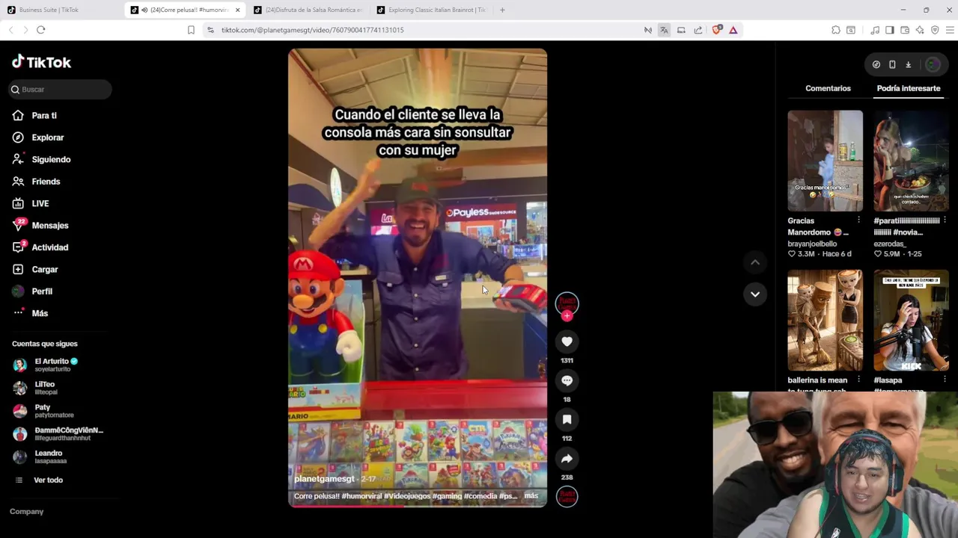958x538 pixels.
Task: Toggle browser sidebar panel
Action: pos(890,30)
